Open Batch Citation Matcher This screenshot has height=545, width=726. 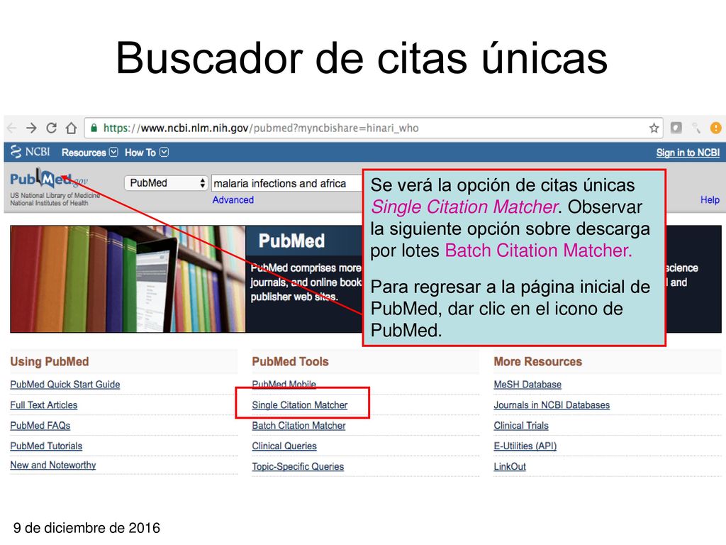click(x=298, y=425)
